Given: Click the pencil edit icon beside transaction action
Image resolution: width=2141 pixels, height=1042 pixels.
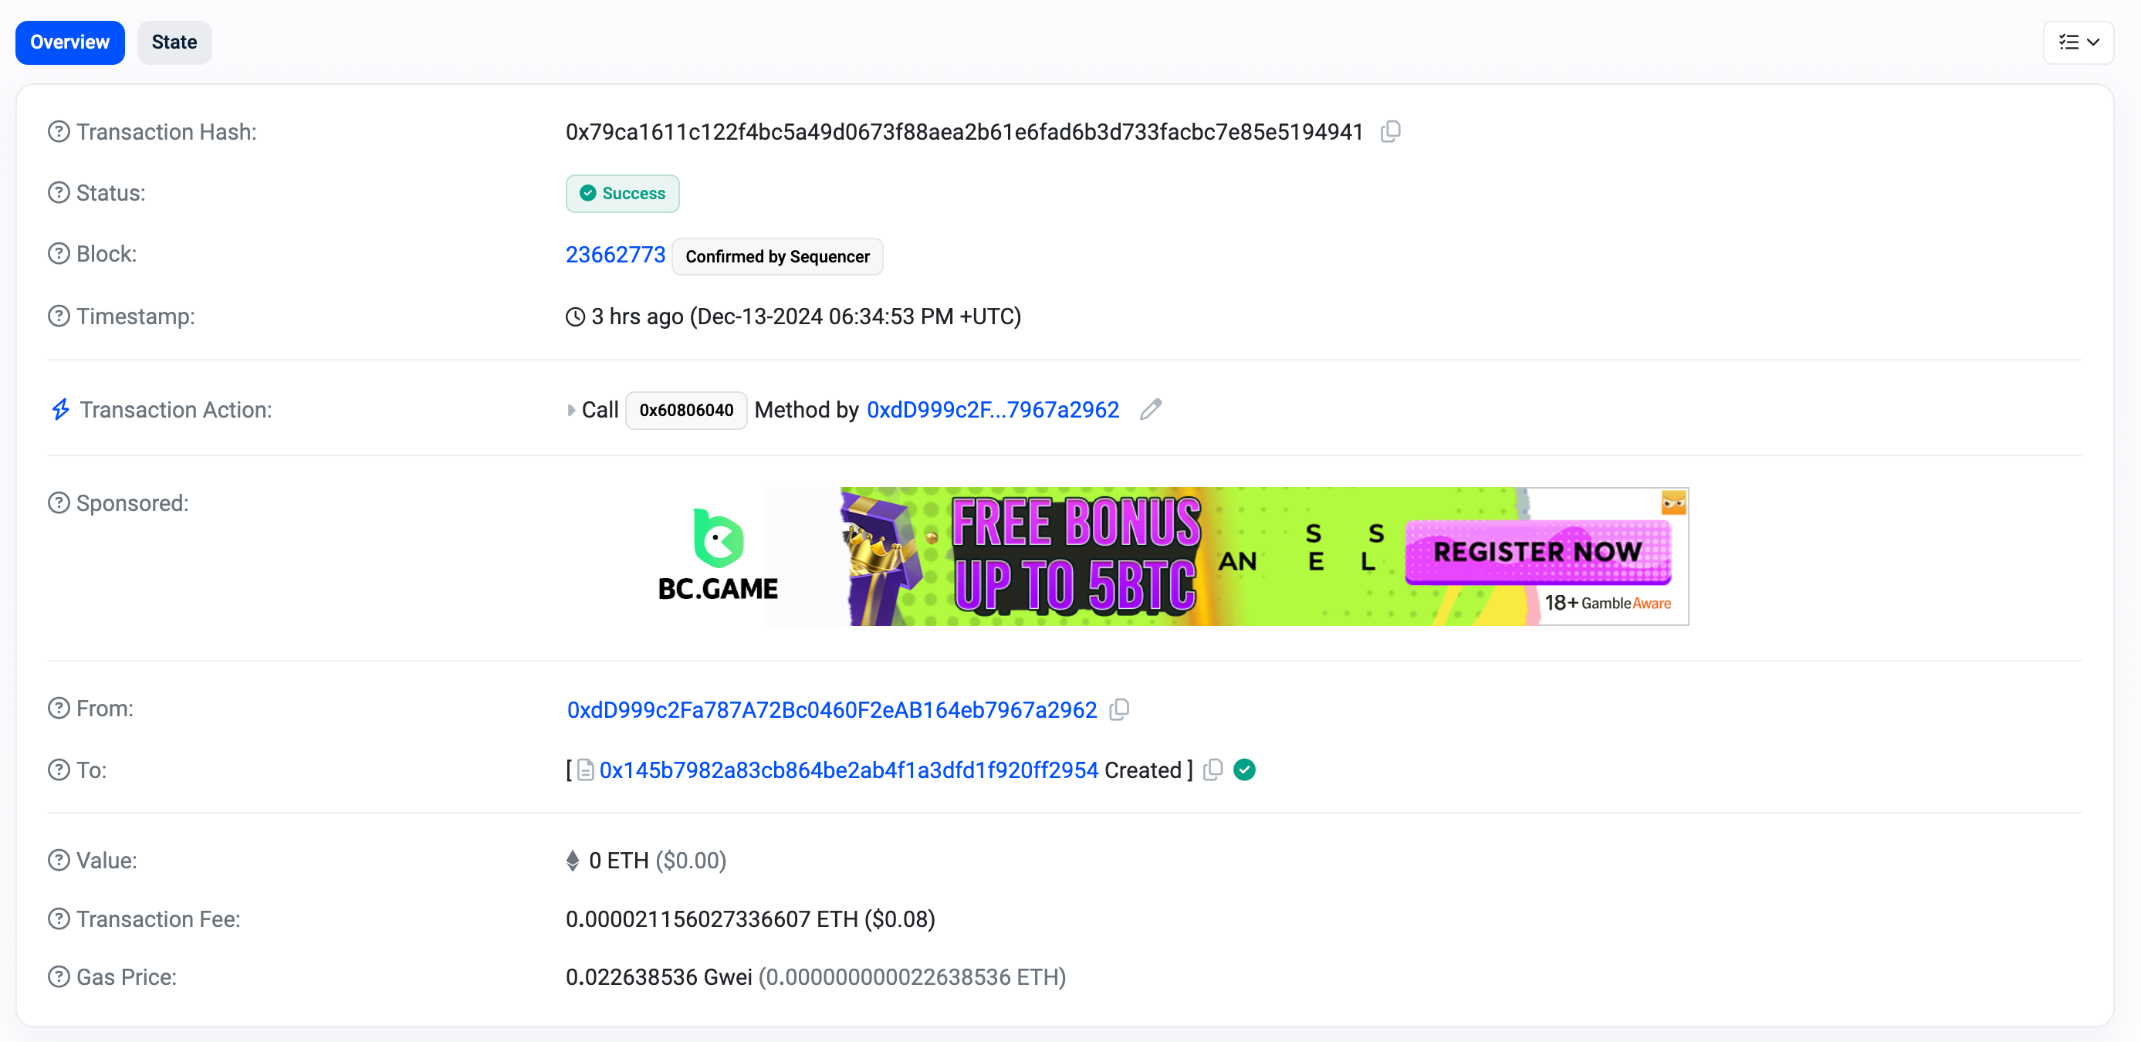Looking at the screenshot, I should click(x=1150, y=409).
